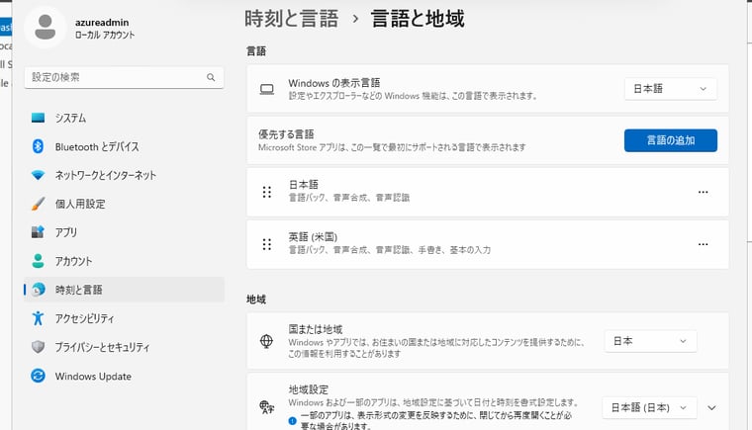Open アプリ settings page

click(x=125, y=232)
